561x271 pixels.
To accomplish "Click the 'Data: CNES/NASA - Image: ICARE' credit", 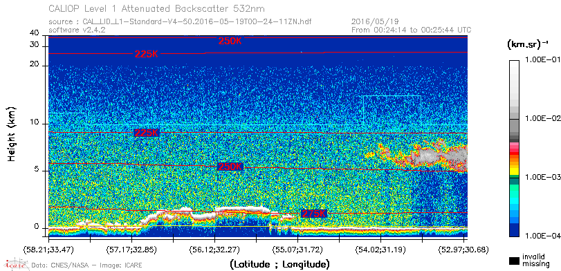I will [x=87, y=265].
